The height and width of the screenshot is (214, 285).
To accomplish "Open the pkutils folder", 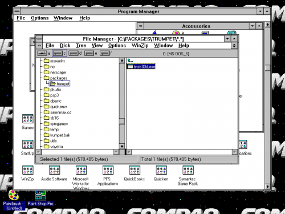I will point(52,90).
